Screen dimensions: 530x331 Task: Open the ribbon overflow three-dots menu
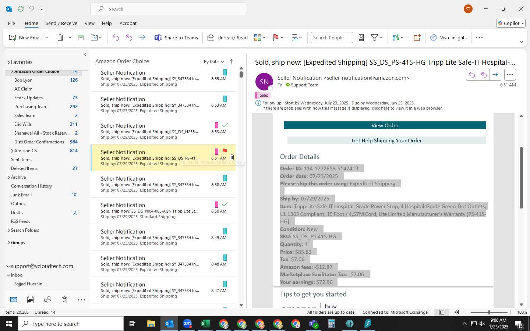[x=479, y=38]
